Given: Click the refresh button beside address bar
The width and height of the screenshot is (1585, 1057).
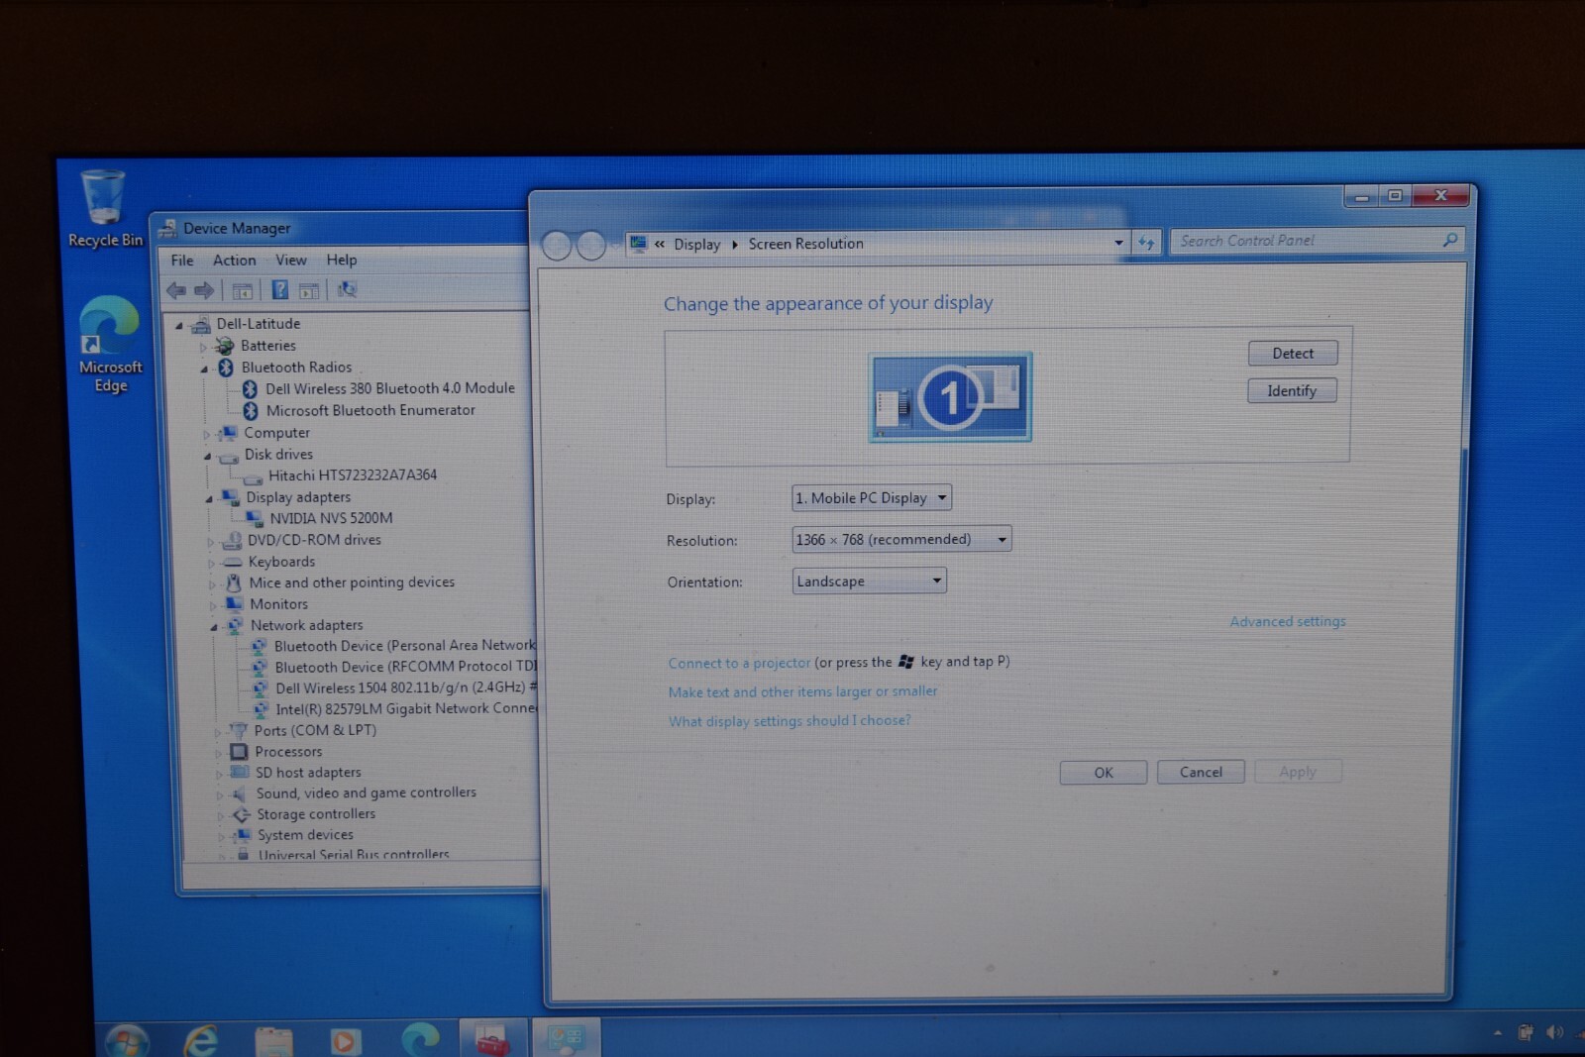Looking at the screenshot, I should (1146, 242).
